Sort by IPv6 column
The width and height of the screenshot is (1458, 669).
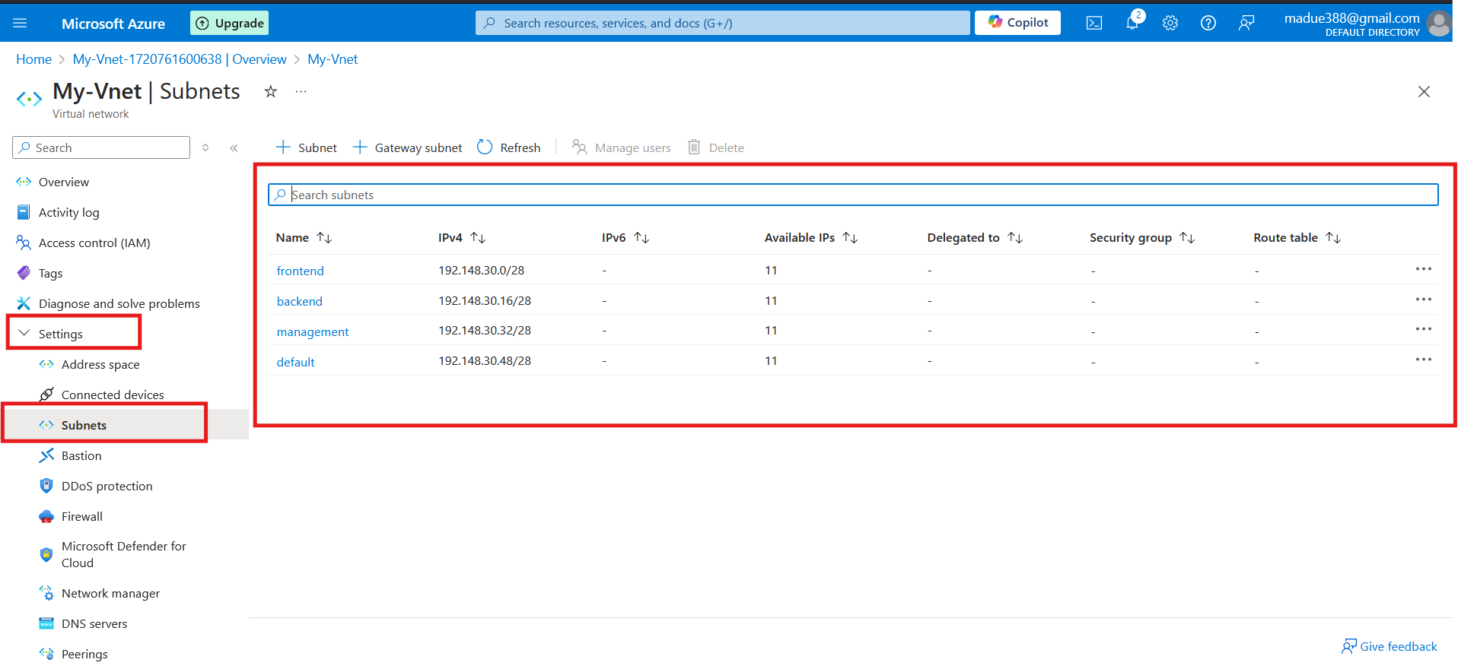pyautogui.click(x=626, y=238)
